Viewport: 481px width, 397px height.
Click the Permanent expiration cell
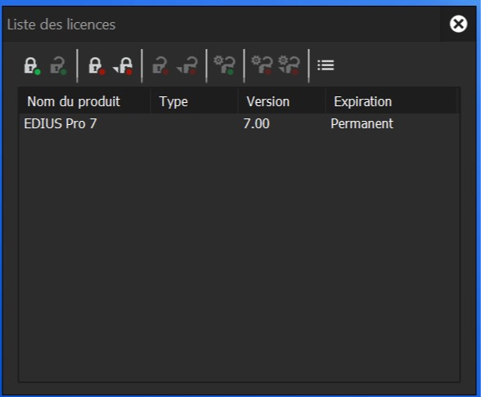[x=362, y=124]
